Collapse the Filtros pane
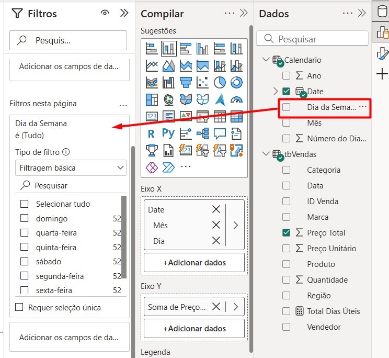Image resolution: width=389 pixels, height=358 pixels. point(124,13)
